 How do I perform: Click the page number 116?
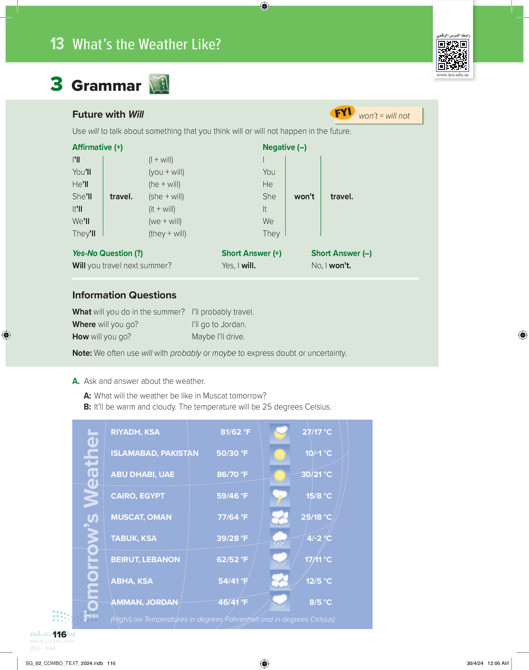pyautogui.click(x=59, y=634)
